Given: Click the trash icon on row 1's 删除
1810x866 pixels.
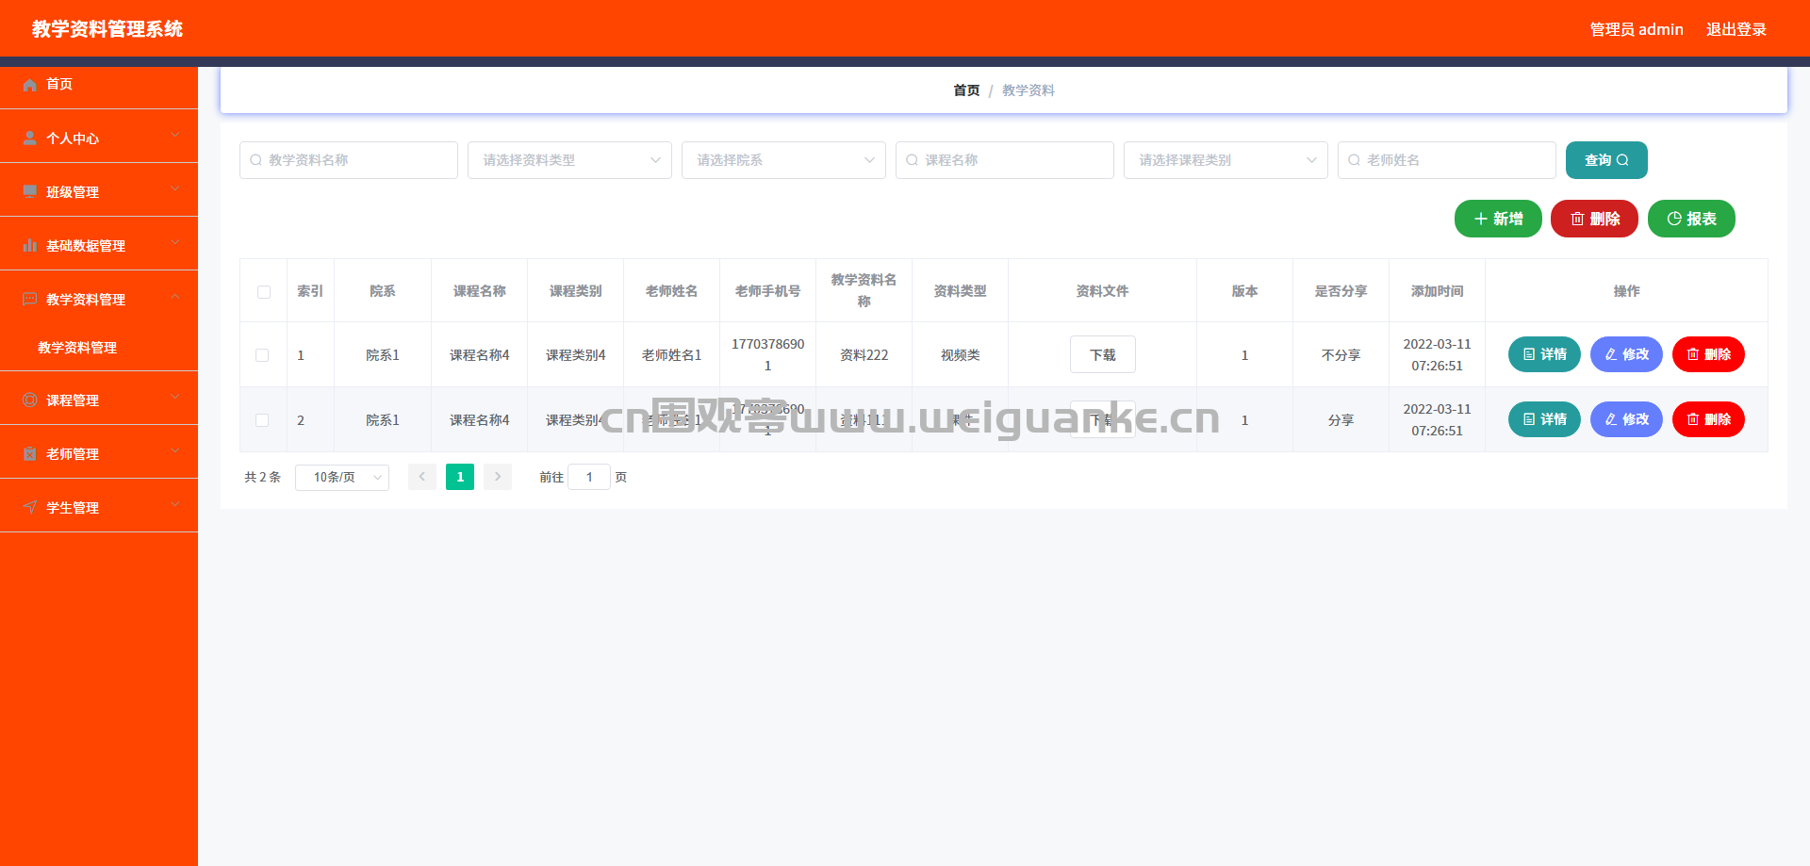Looking at the screenshot, I should point(1693,354).
